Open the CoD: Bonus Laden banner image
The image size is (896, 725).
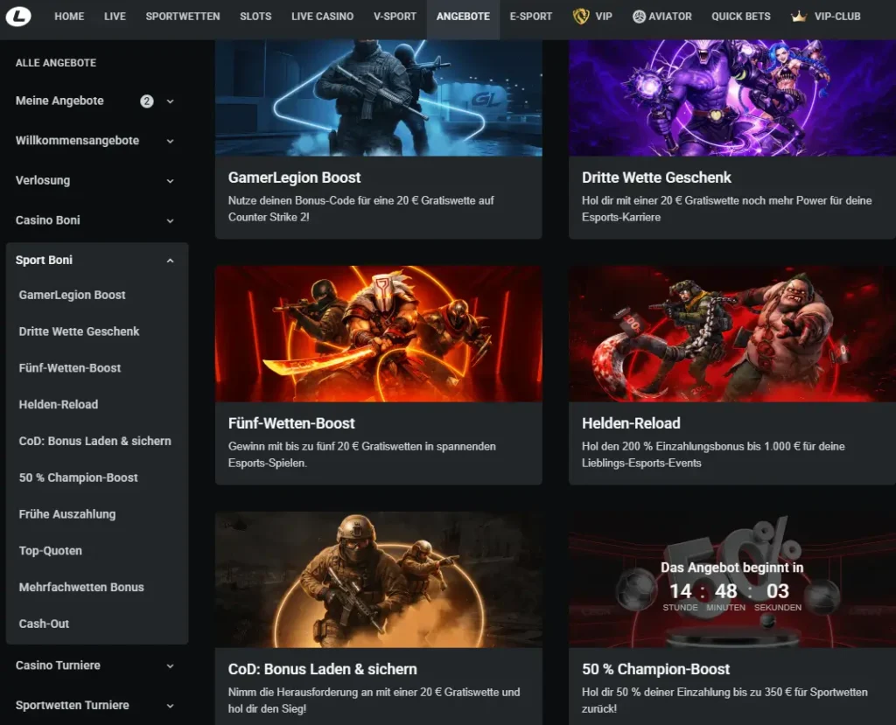click(378, 580)
